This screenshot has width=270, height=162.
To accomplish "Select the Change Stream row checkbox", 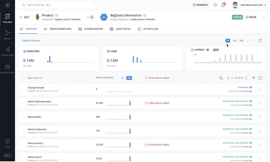I will [x=23, y=89].
